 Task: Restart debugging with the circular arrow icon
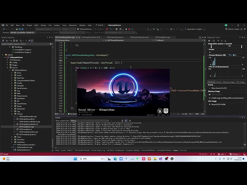click(x=132, y=29)
